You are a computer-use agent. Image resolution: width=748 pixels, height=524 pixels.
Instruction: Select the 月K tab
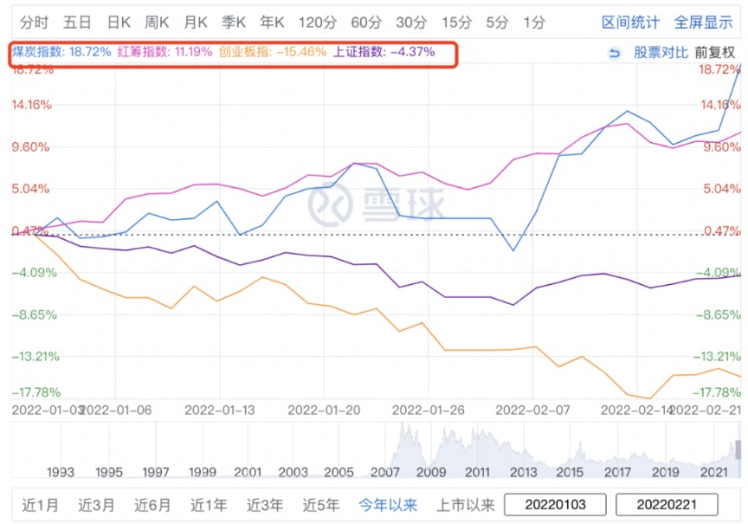(196, 23)
